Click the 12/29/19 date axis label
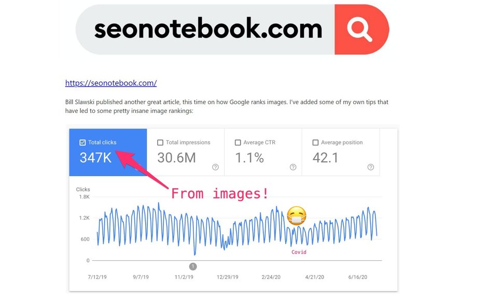The height and width of the screenshot is (298, 477). (x=228, y=277)
